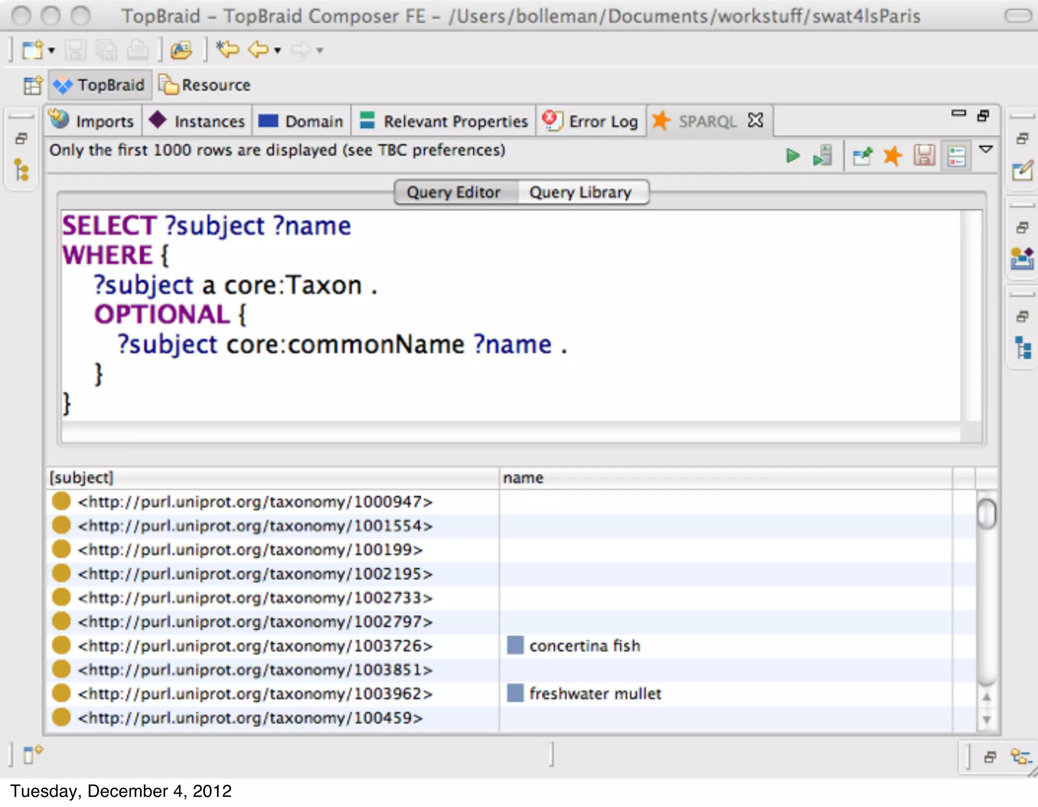Select the taxonomy/1003962 result row

click(255, 694)
